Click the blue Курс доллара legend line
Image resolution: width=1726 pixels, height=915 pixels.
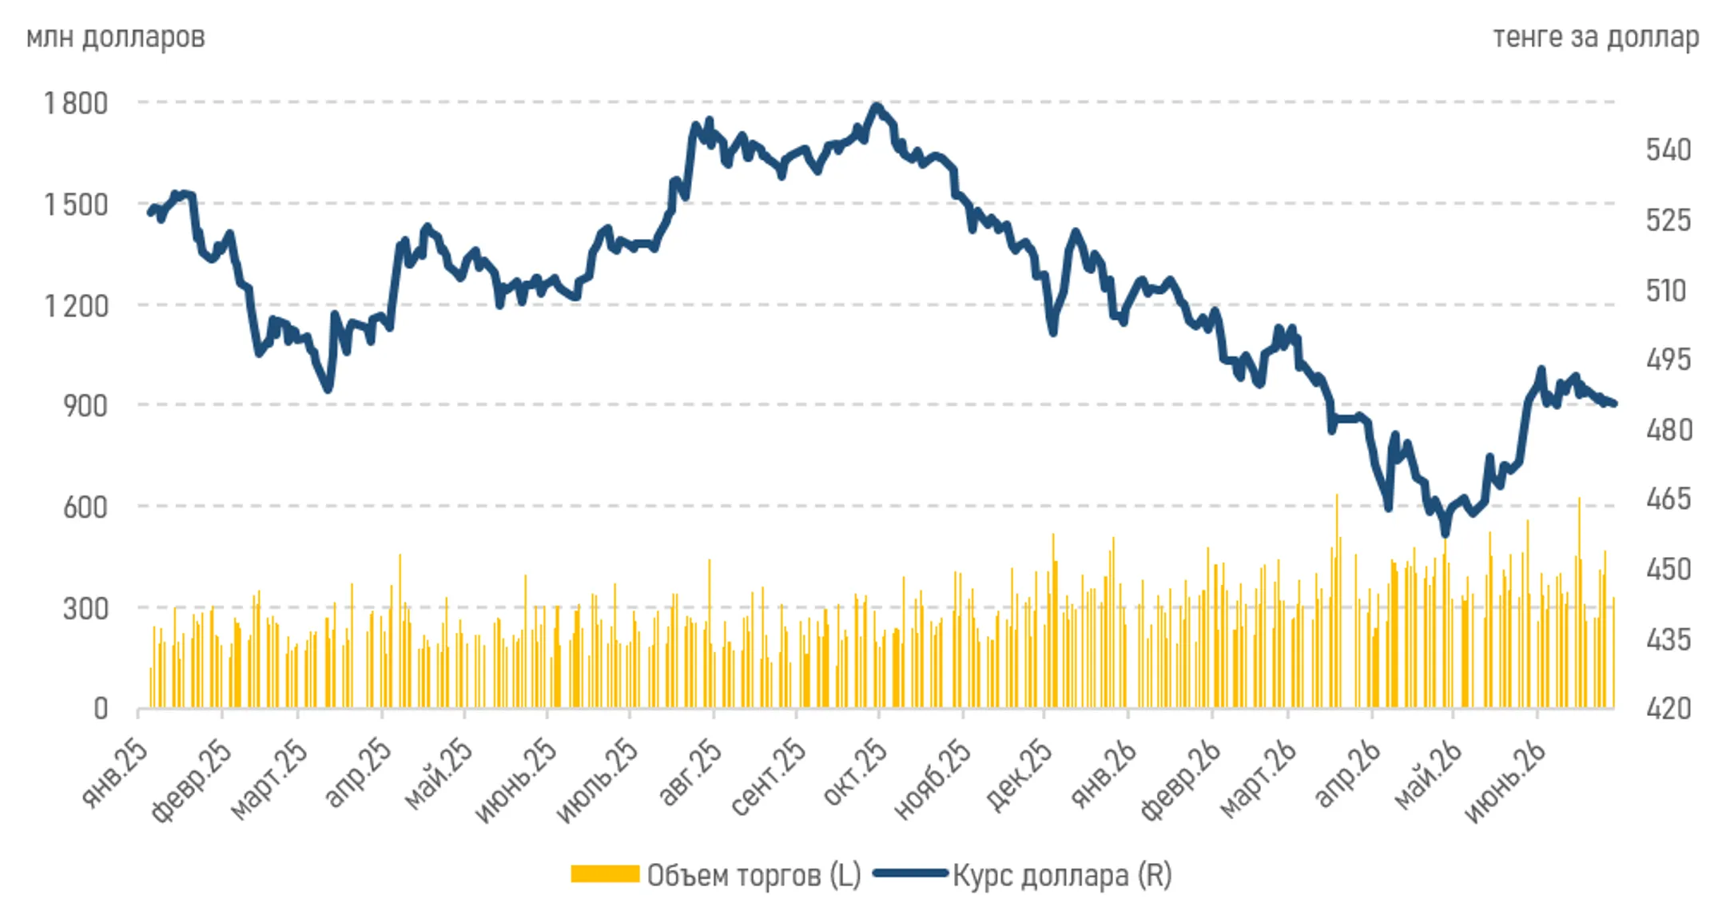(x=911, y=873)
